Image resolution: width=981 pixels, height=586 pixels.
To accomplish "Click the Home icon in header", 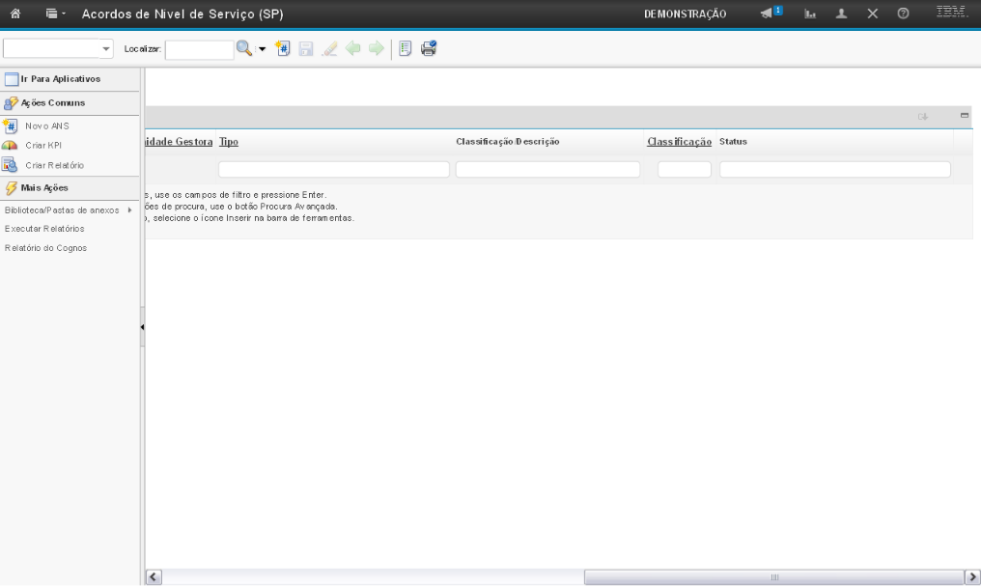I will 14,14.
